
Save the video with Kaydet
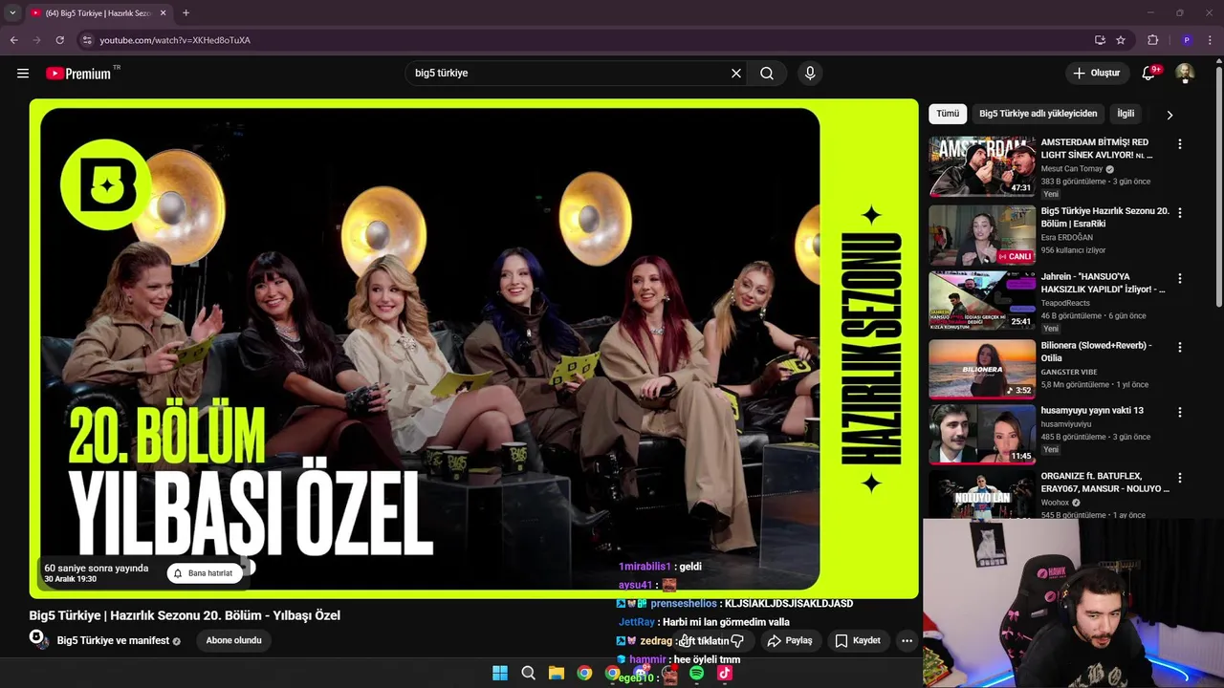coord(858,641)
